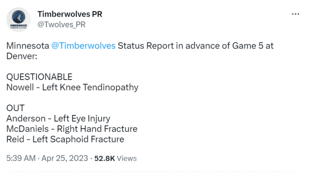Image resolution: width=309 pixels, height=172 pixels.
Task: Click the Apr 25, 2023 date
Action: coord(64,158)
